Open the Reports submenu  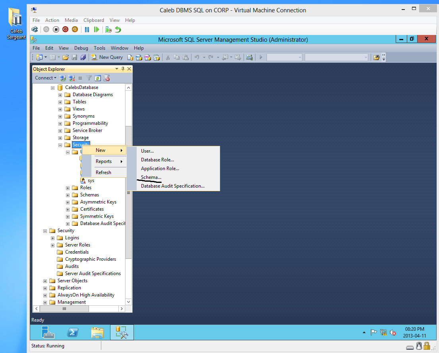click(104, 161)
